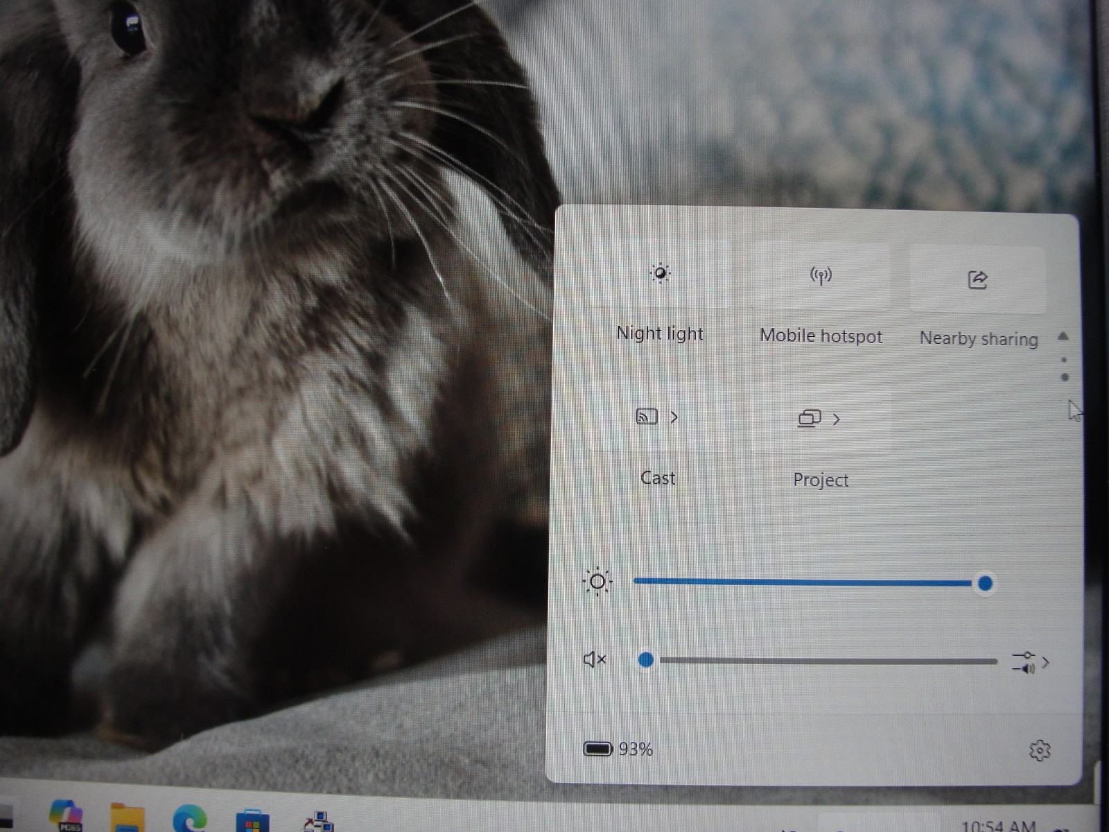Image resolution: width=1109 pixels, height=832 pixels.
Task: Open Microsoft 365 Copilot from taskbar
Action: coord(67,816)
